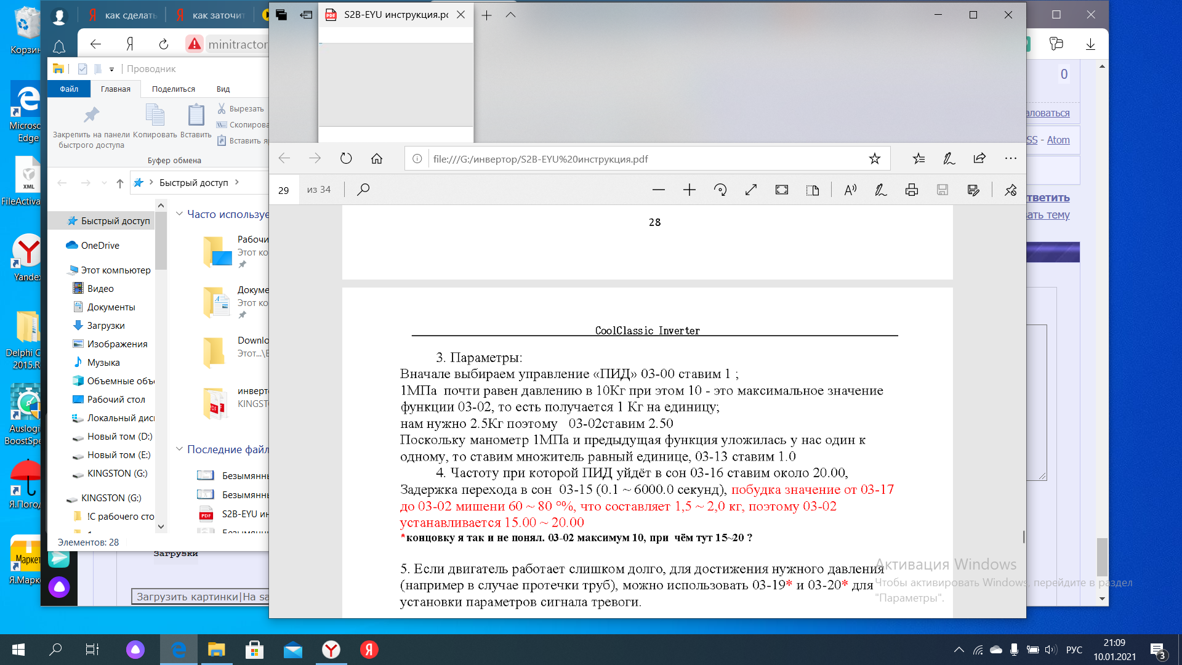The width and height of the screenshot is (1182, 665).
Task: Open Microsoft Store from the taskbar
Action: (254, 650)
